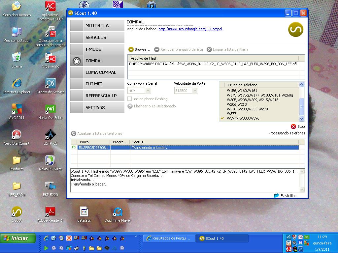This screenshot has width=338, height=253.
Task: Open the REFERENCIA LP section
Action: [x=97, y=96]
